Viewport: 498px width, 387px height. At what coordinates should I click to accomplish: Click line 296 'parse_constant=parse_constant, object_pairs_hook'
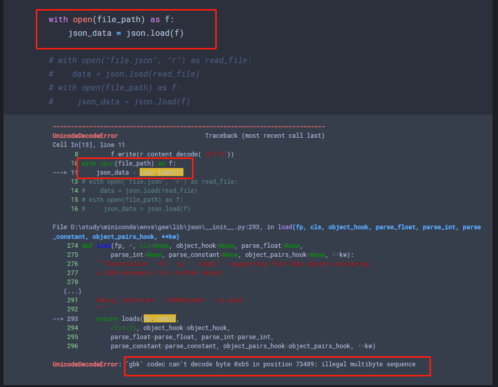tap(243, 346)
